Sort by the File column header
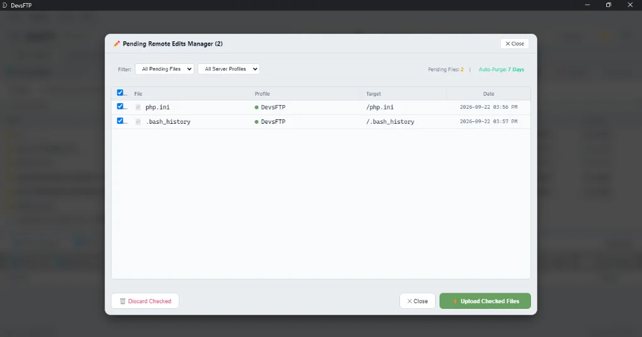This screenshot has height=337, width=642. tap(138, 94)
